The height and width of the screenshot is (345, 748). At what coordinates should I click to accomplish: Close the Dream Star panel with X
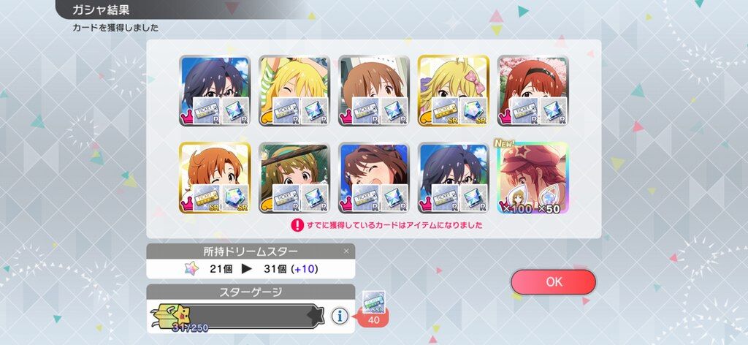(x=346, y=251)
